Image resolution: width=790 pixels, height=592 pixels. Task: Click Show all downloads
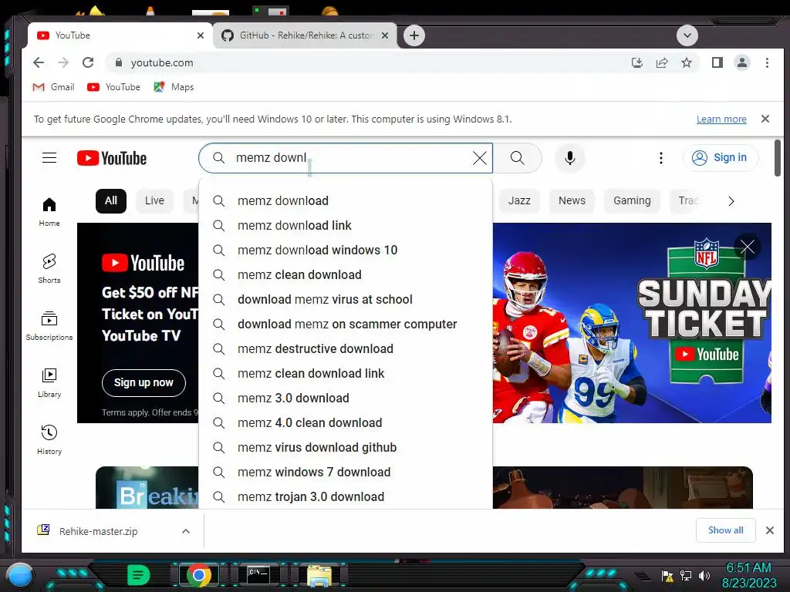(x=725, y=530)
